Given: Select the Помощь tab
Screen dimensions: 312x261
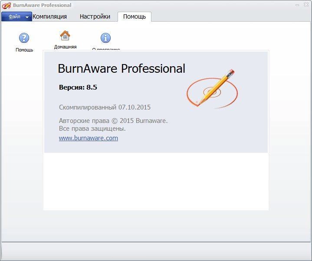Looking at the screenshot, I should point(135,16).
